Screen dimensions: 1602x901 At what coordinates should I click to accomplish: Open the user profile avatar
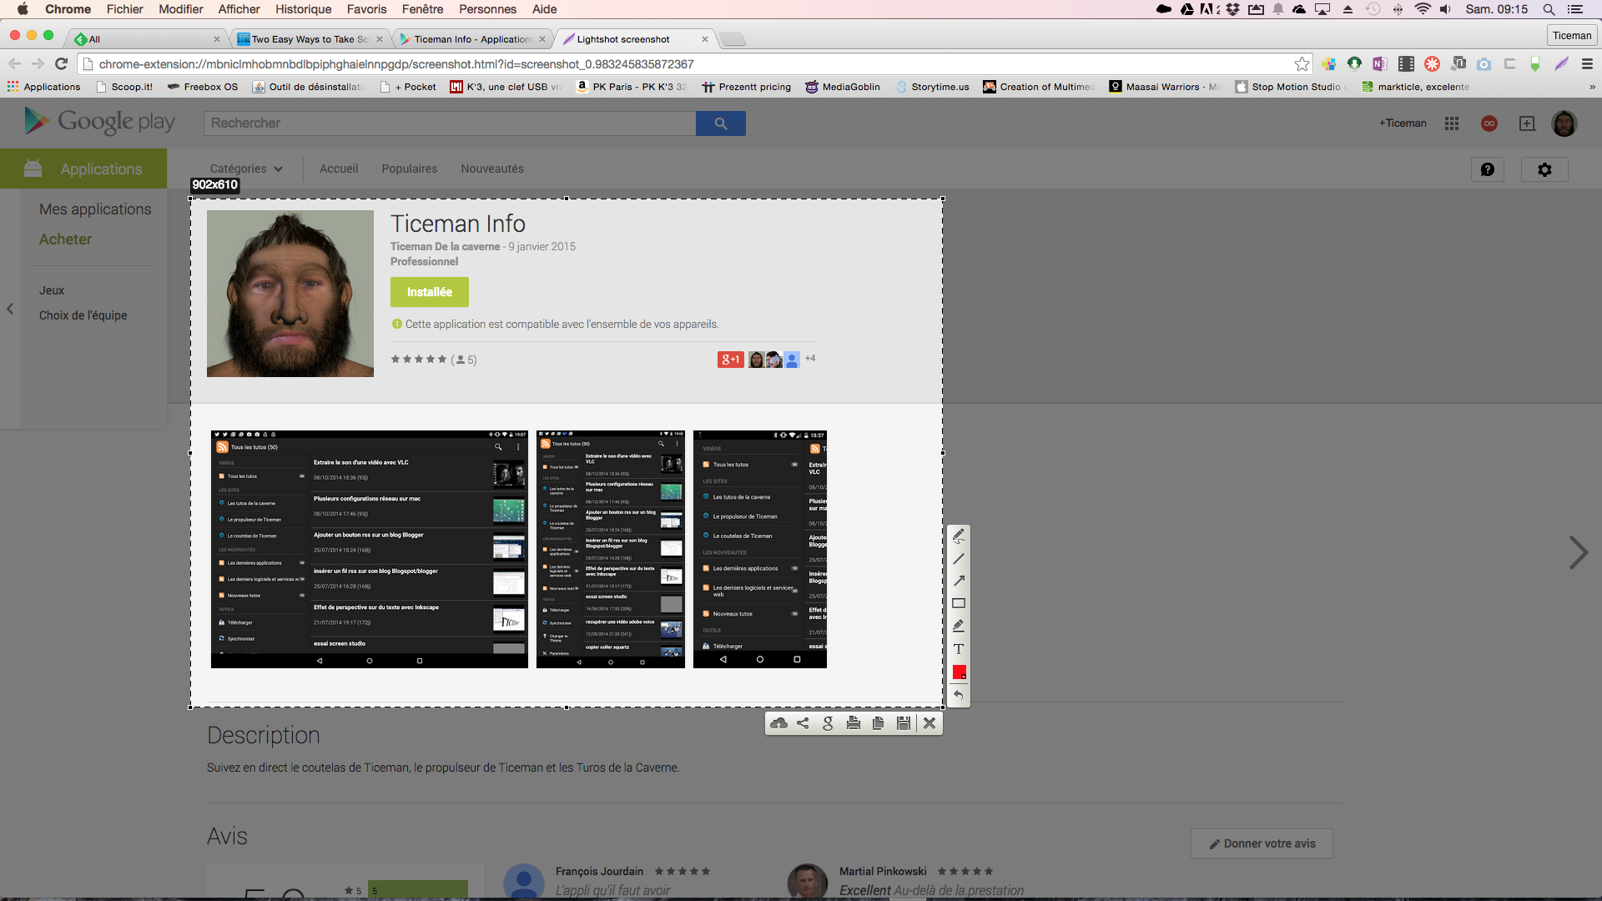[x=1564, y=123]
